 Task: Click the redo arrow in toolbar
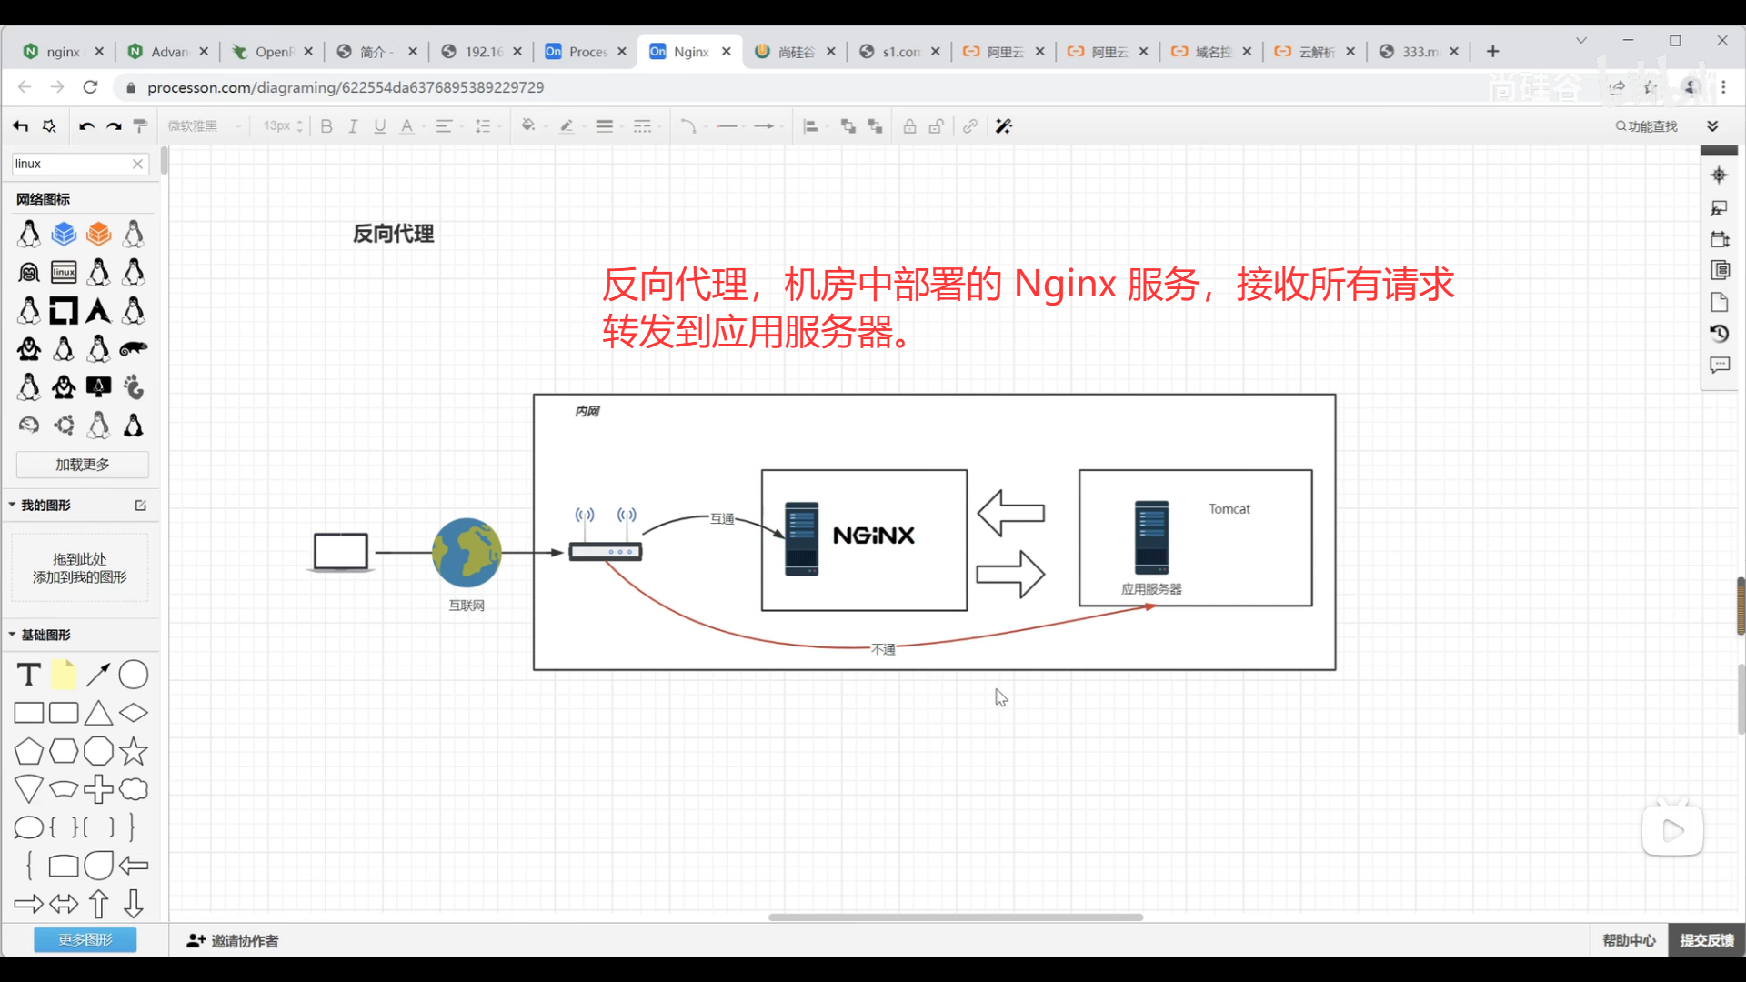coord(114,126)
